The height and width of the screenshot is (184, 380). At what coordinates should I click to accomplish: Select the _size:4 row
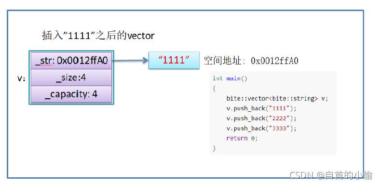71,78
